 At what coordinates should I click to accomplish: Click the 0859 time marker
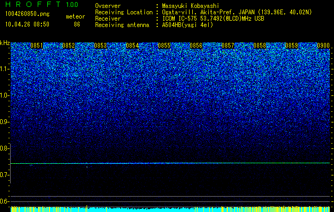[292, 46]
